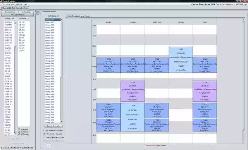248x150 pixels.
Task: Click Tuesday's purple Sr. Seminar block
Action: (133, 91)
